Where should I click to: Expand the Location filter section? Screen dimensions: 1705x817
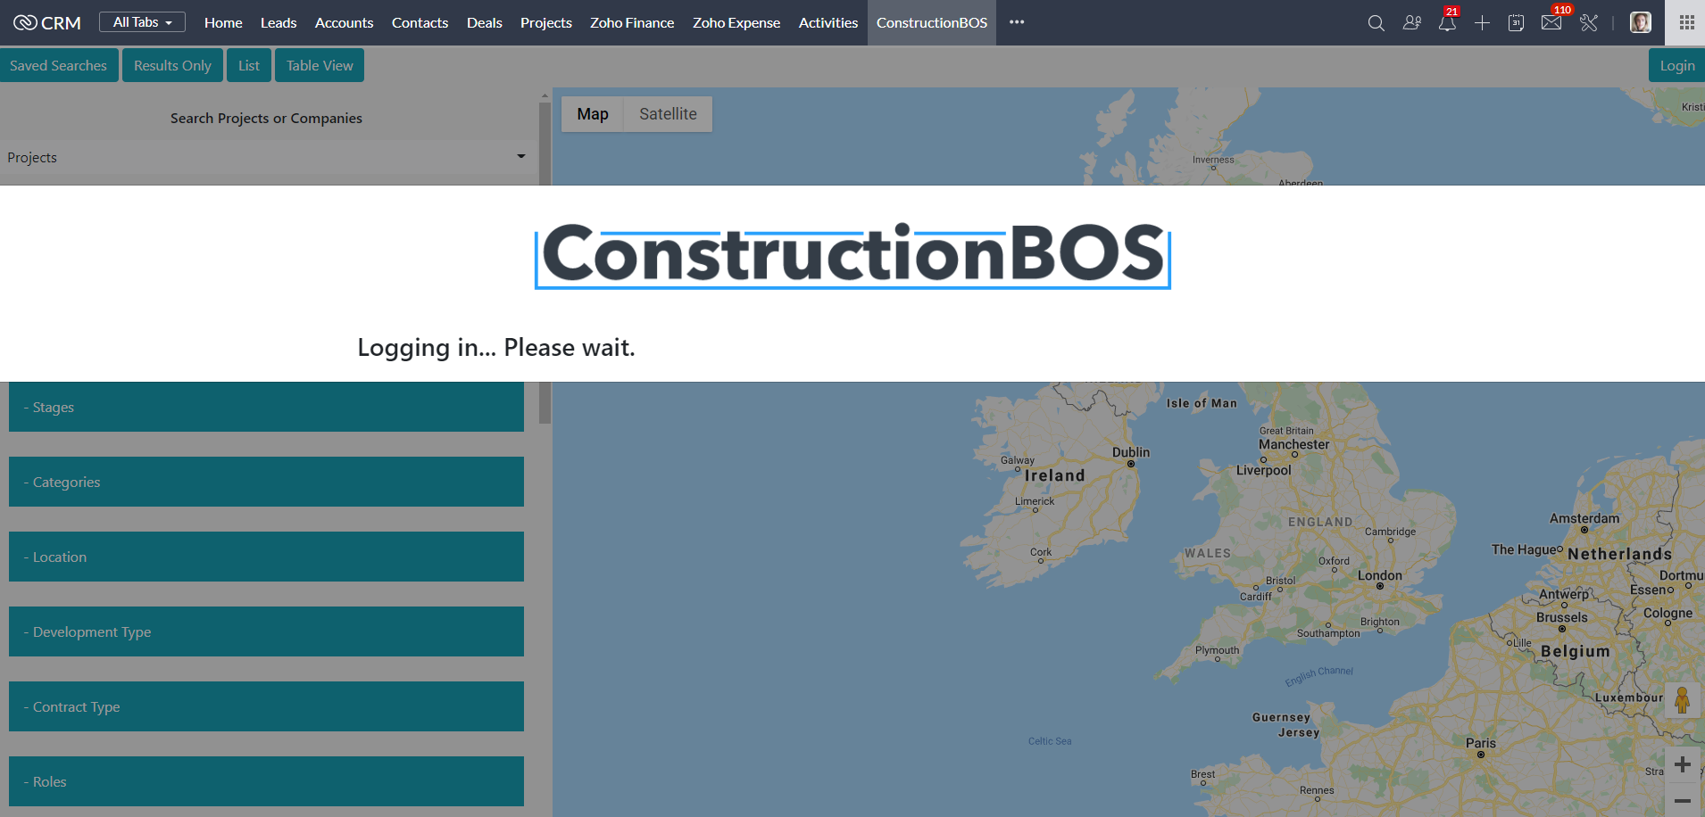[266, 557]
